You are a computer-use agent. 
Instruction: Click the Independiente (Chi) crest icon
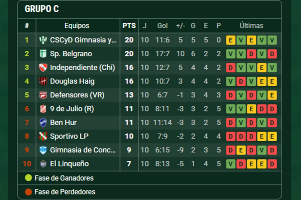pos(43,68)
